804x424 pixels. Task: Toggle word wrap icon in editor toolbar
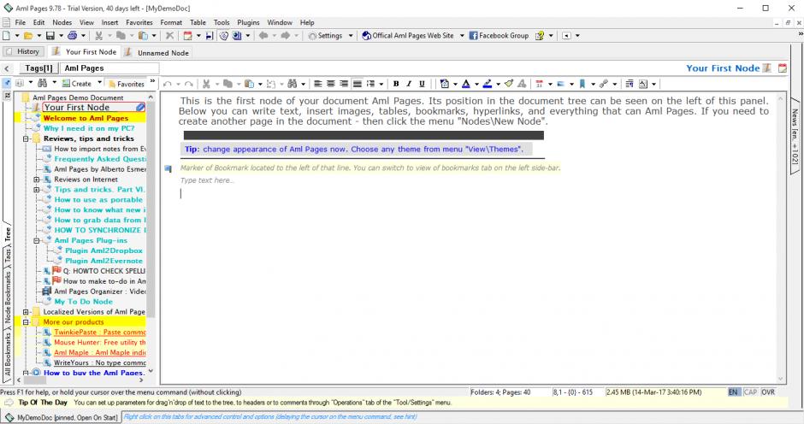pyautogui.click(x=630, y=84)
